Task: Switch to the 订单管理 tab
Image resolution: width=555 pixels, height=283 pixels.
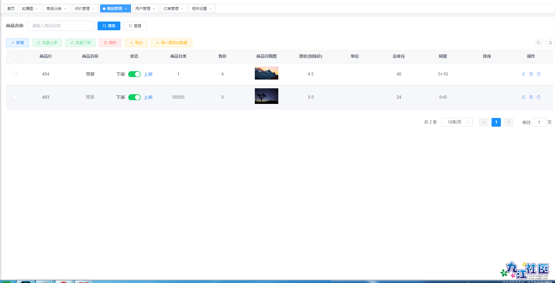Action: tap(171, 9)
